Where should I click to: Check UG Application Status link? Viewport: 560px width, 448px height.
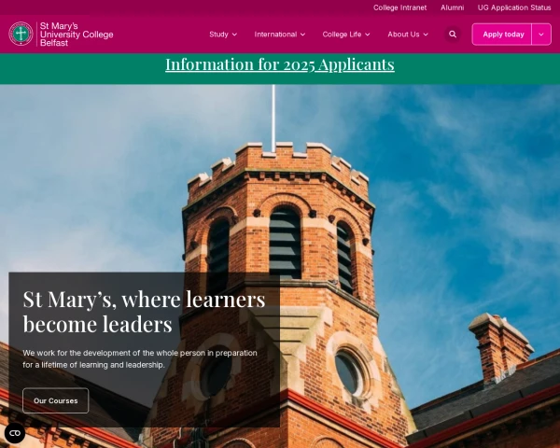pos(514,7)
